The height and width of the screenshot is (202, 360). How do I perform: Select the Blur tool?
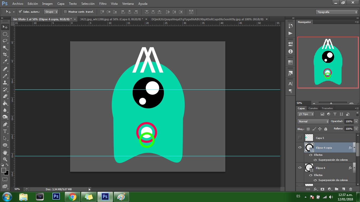click(x=5, y=110)
